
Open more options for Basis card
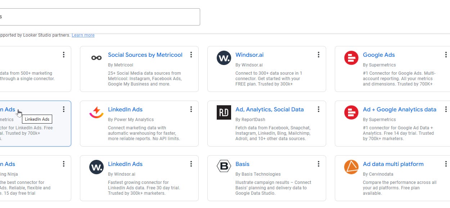[x=319, y=164]
